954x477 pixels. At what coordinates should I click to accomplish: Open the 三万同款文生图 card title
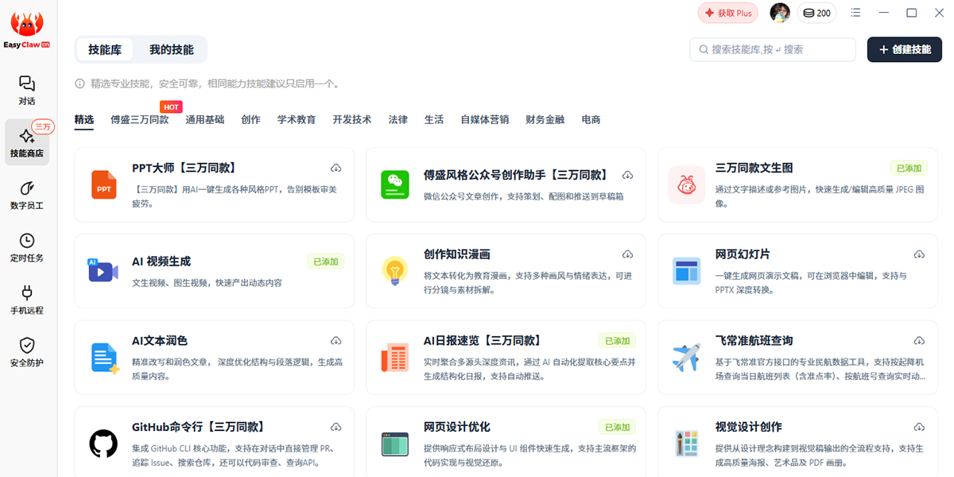(x=754, y=168)
